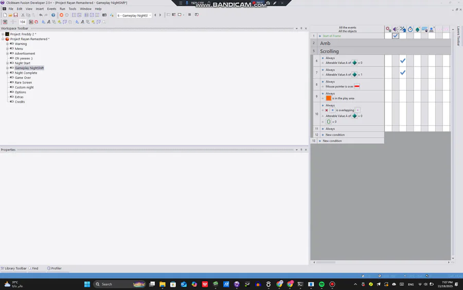Click the data elements editor icon
Screen dimensions: 463x290
[x=104, y=15]
